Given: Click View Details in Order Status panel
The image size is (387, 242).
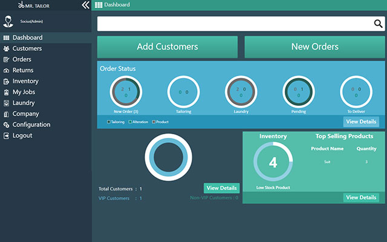Looking at the screenshot, I should pyautogui.click(x=361, y=122).
